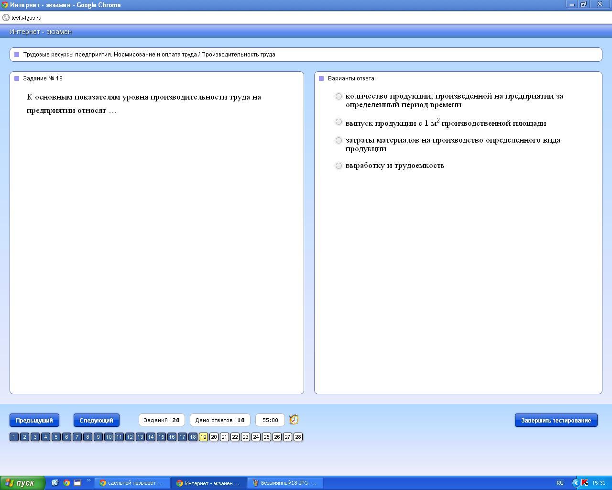Jump to question number 9
This screenshot has height=490, width=612.
coord(98,437)
